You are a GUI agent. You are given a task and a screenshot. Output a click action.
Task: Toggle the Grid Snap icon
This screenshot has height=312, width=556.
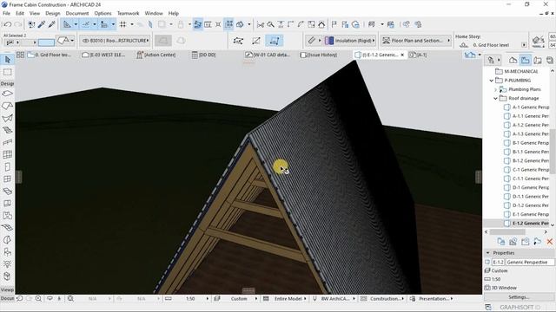click(x=122, y=24)
